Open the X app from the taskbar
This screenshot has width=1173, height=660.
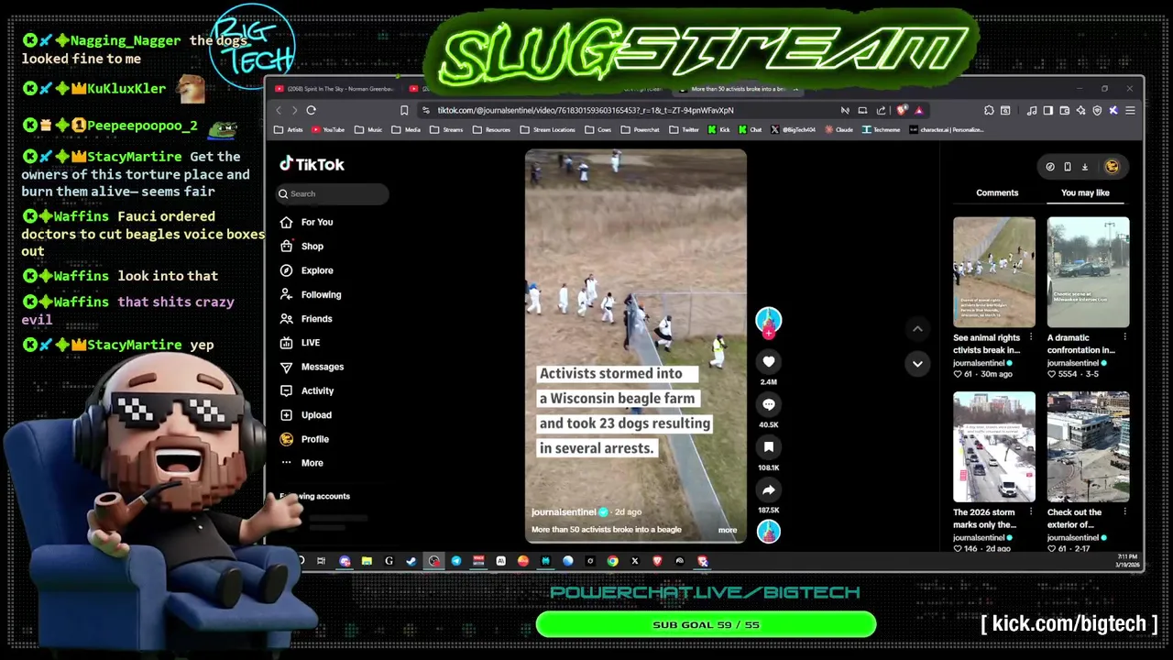[x=634, y=561]
